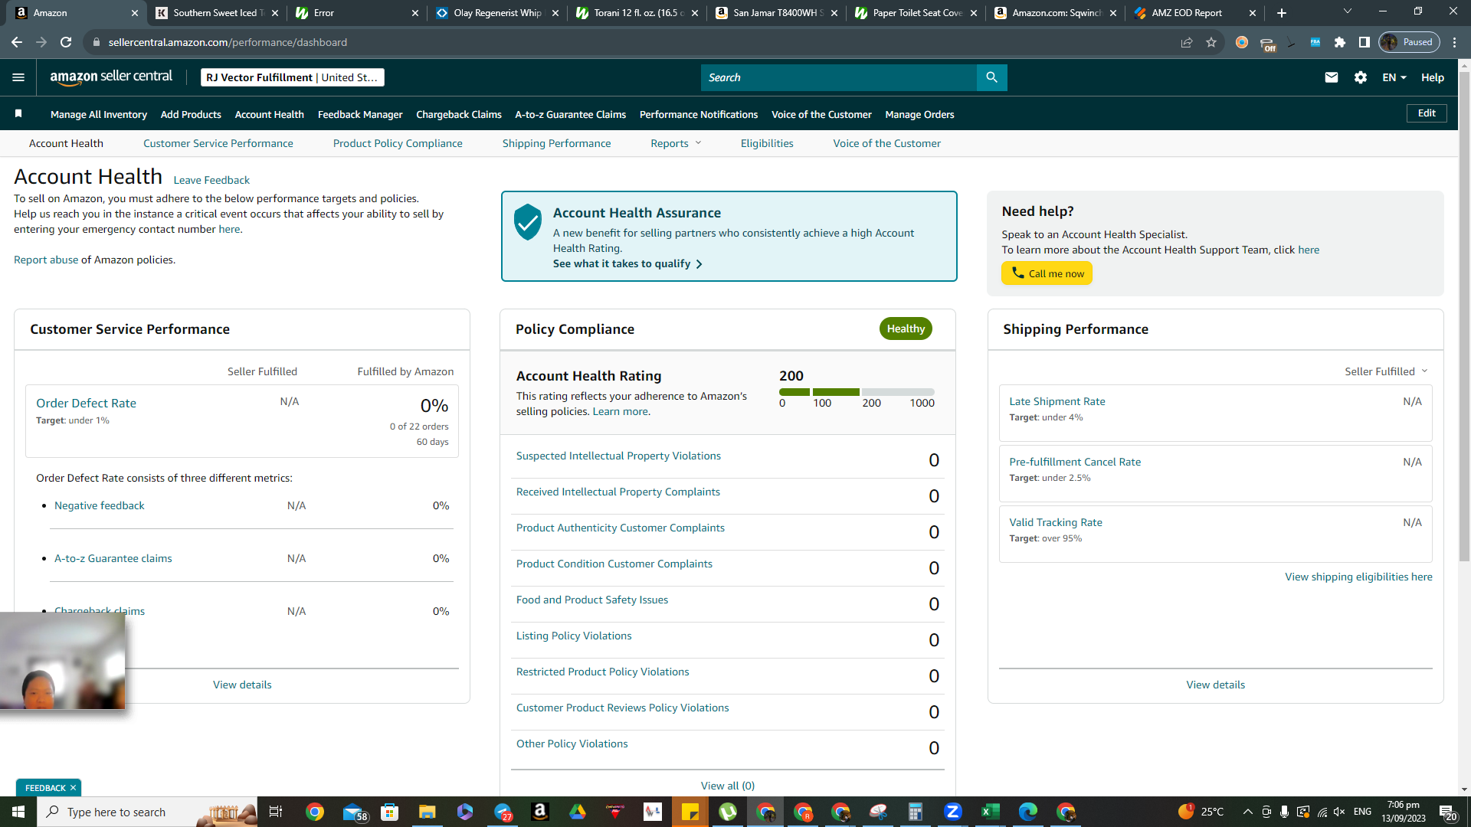Screen dimensions: 1471x827
Task: Open the settings gear icon
Action: click(1361, 77)
